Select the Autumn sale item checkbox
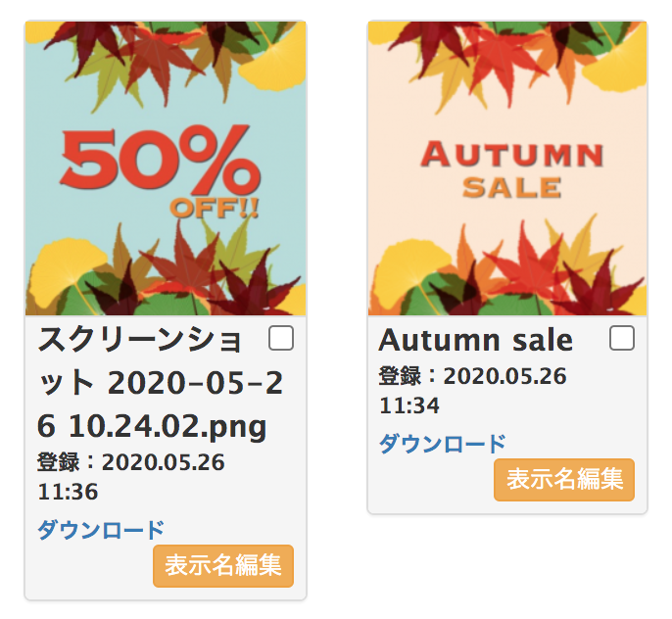Image resolution: width=672 pixels, height=619 pixels. click(622, 338)
